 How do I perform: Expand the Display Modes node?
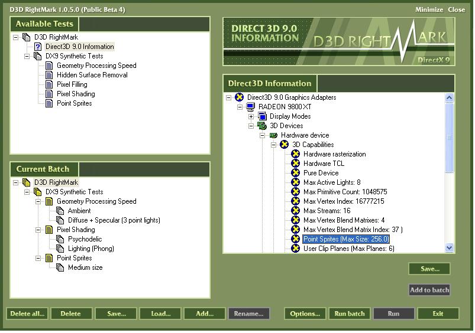[251, 116]
